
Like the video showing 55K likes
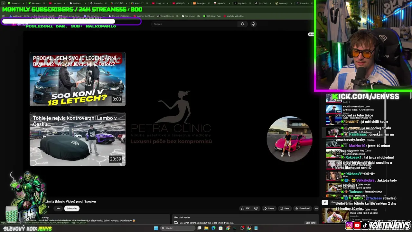coord(245,208)
